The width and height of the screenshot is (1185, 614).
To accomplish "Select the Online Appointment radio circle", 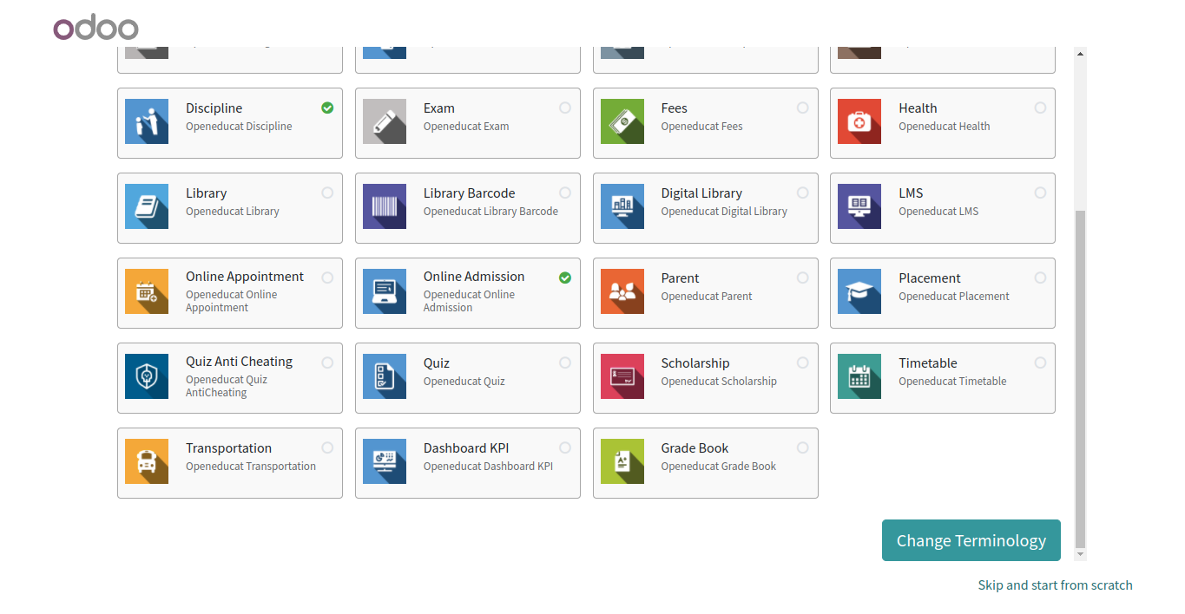I will pos(327,278).
